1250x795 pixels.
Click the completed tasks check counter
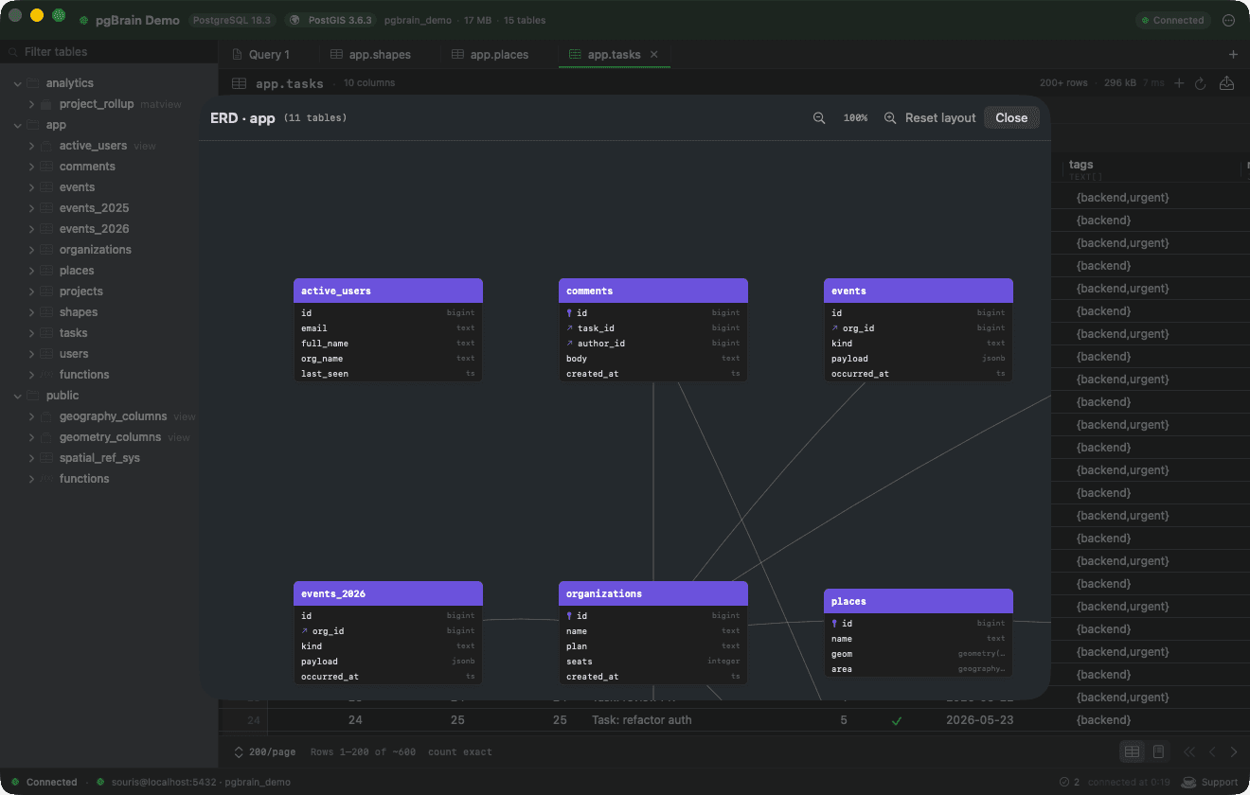pyautogui.click(x=1070, y=783)
